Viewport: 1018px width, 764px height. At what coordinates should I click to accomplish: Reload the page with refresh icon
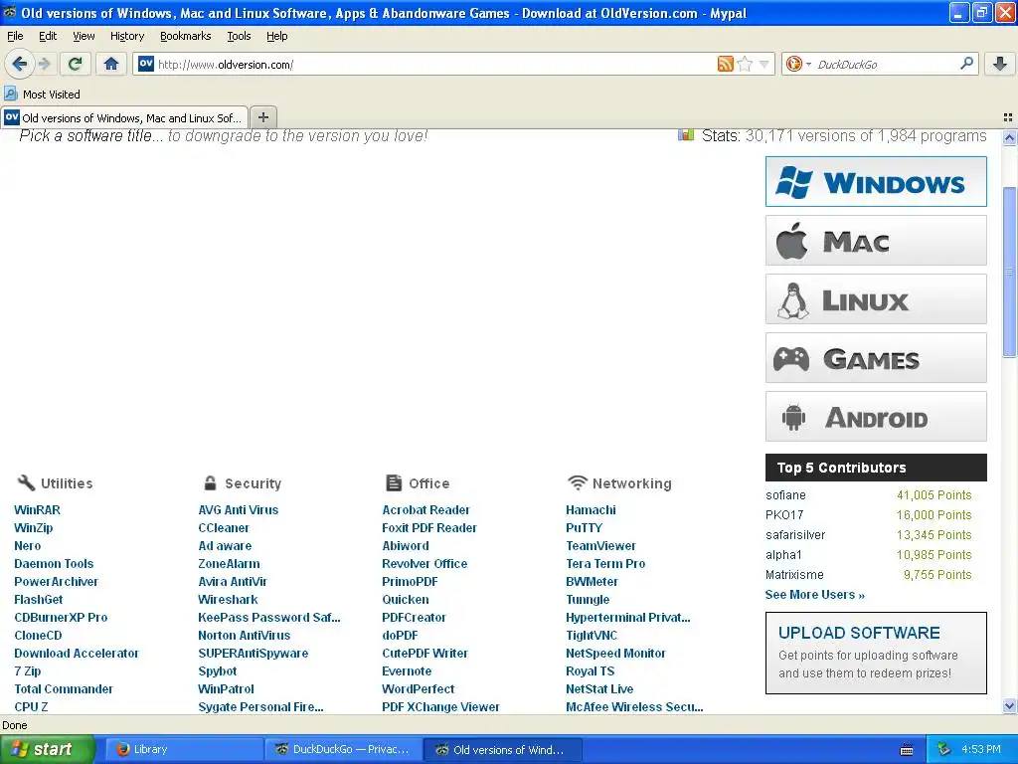76,64
